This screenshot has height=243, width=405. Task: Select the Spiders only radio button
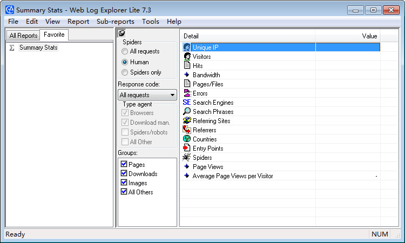[125, 72]
